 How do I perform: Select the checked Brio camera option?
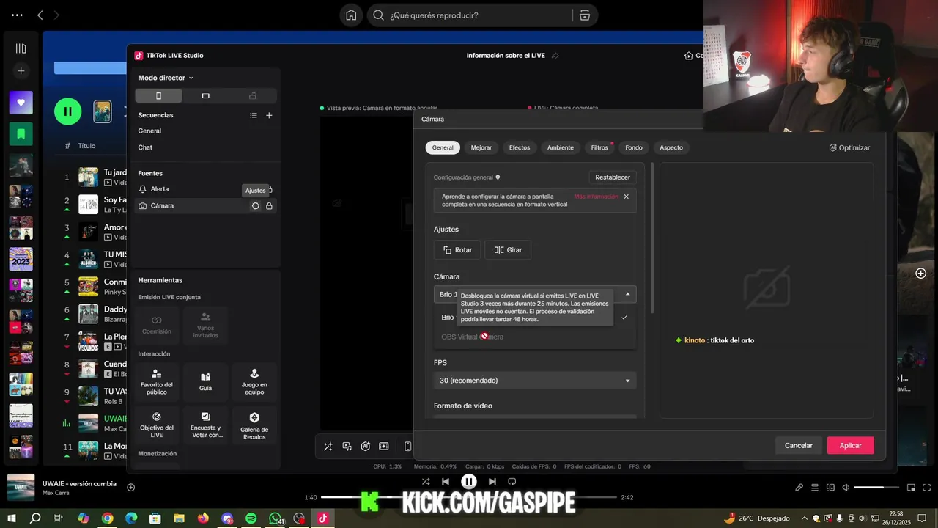[x=535, y=318]
